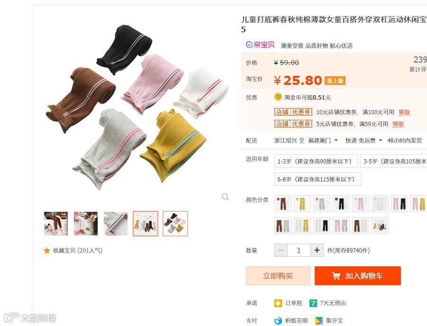
Task: Click the Ant Huabei payment icon
Action: 278,321
